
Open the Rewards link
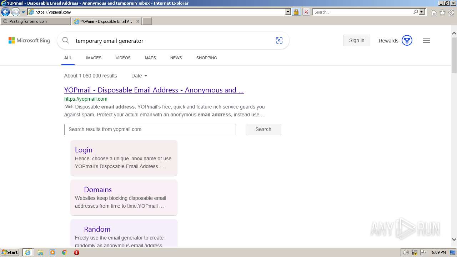point(388,41)
